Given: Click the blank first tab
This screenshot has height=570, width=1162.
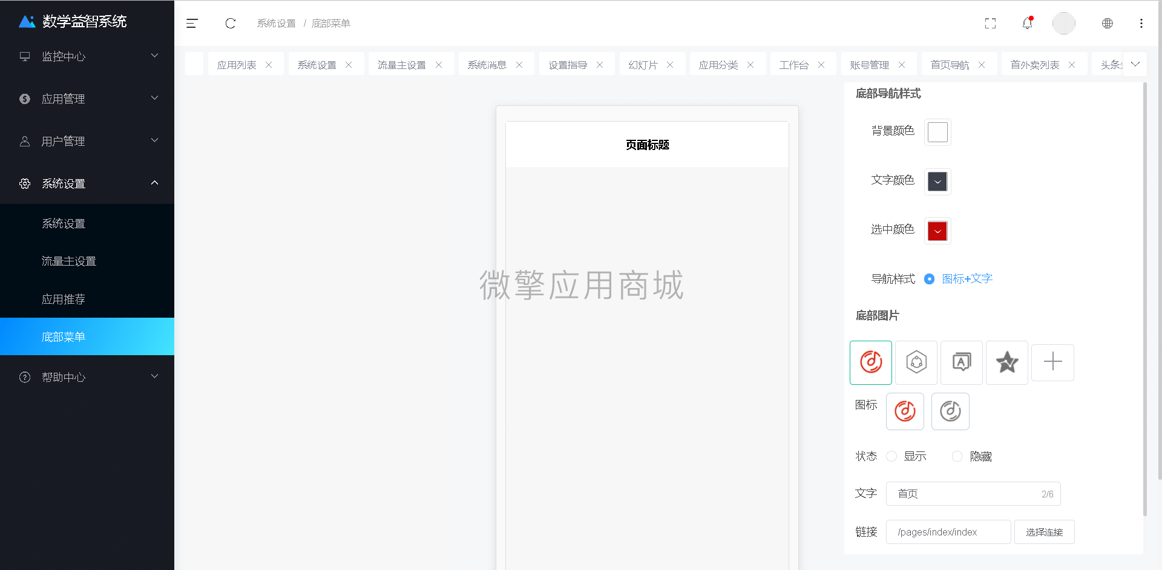Looking at the screenshot, I should click(x=194, y=64).
